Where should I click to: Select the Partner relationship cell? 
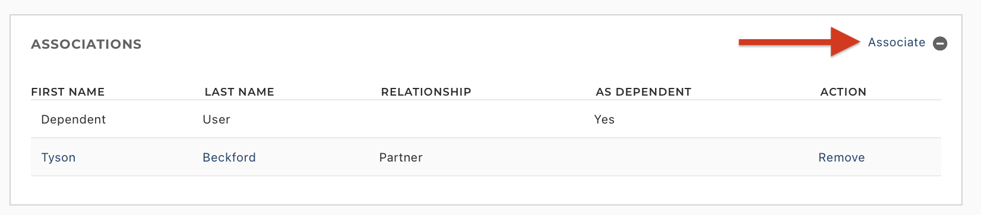point(401,157)
